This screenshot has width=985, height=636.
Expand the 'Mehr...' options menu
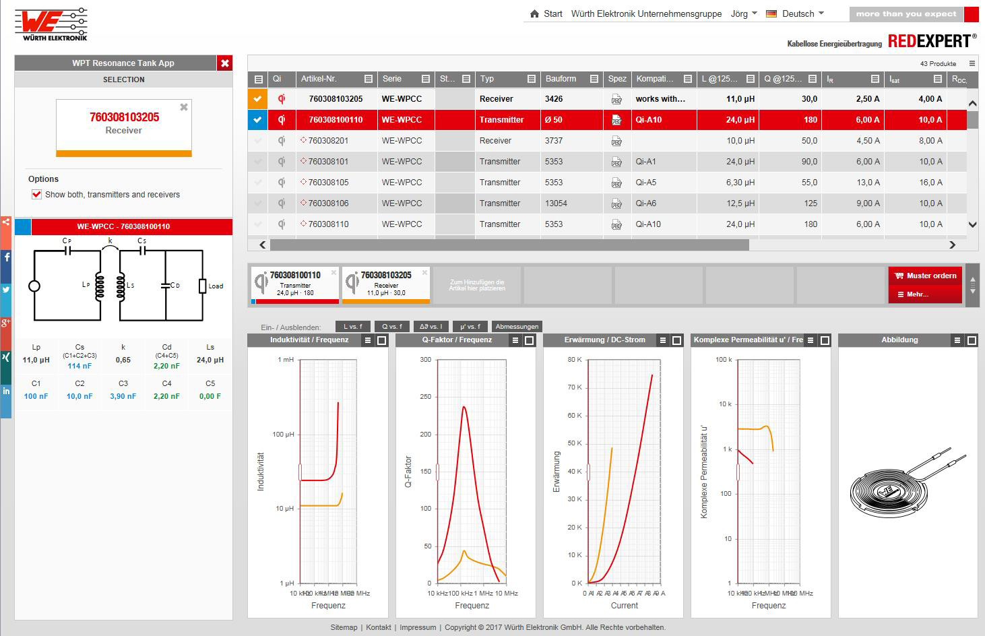click(x=924, y=294)
